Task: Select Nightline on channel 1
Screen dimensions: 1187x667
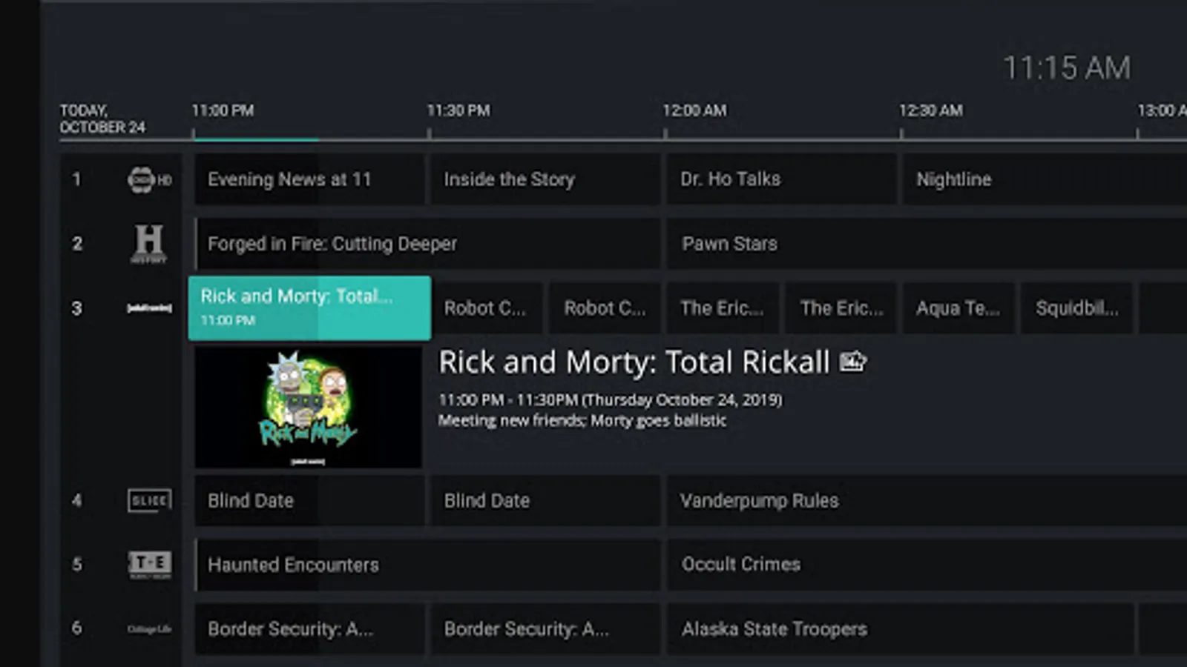Action: (1045, 179)
